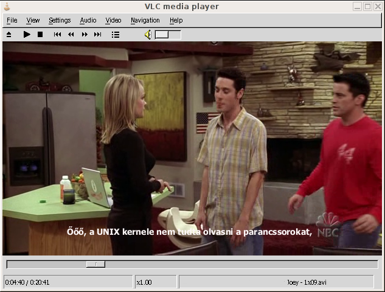Adjust the volume slider bar
This screenshot has width=385, height=292.
pos(168,35)
